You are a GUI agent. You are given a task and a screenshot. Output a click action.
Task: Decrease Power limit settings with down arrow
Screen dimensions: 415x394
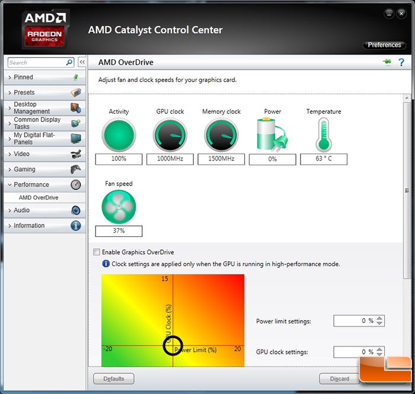click(379, 323)
